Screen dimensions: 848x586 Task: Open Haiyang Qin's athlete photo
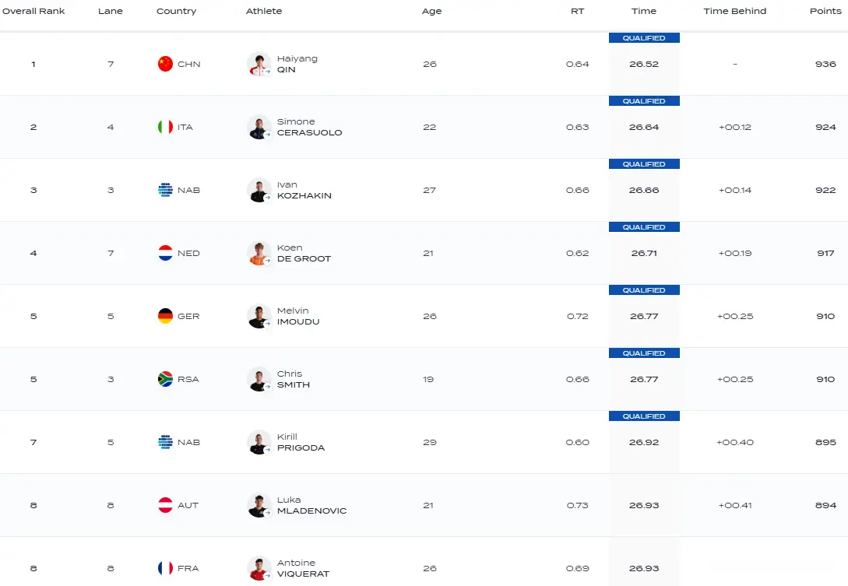[x=259, y=65]
